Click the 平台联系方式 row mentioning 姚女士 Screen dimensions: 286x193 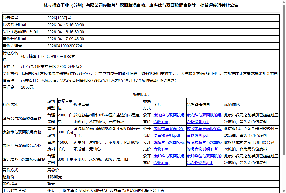point(141,190)
